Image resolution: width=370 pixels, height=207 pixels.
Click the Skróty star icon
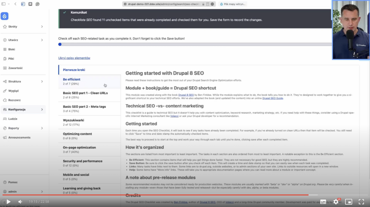point(5,27)
